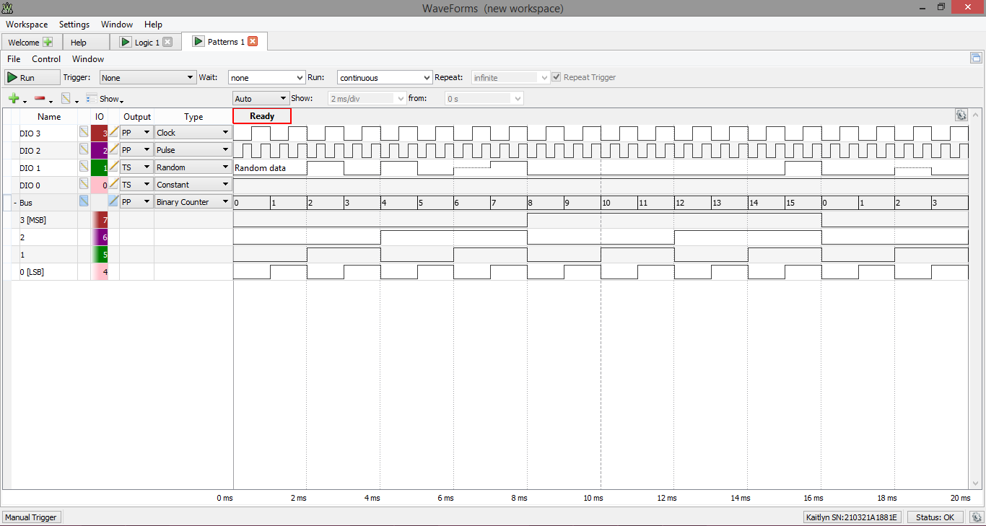Viewport: 986px width, 526px height.
Task: Click the green plus Add signal icon
Action: pyautogui.click(x=14, y=99)
